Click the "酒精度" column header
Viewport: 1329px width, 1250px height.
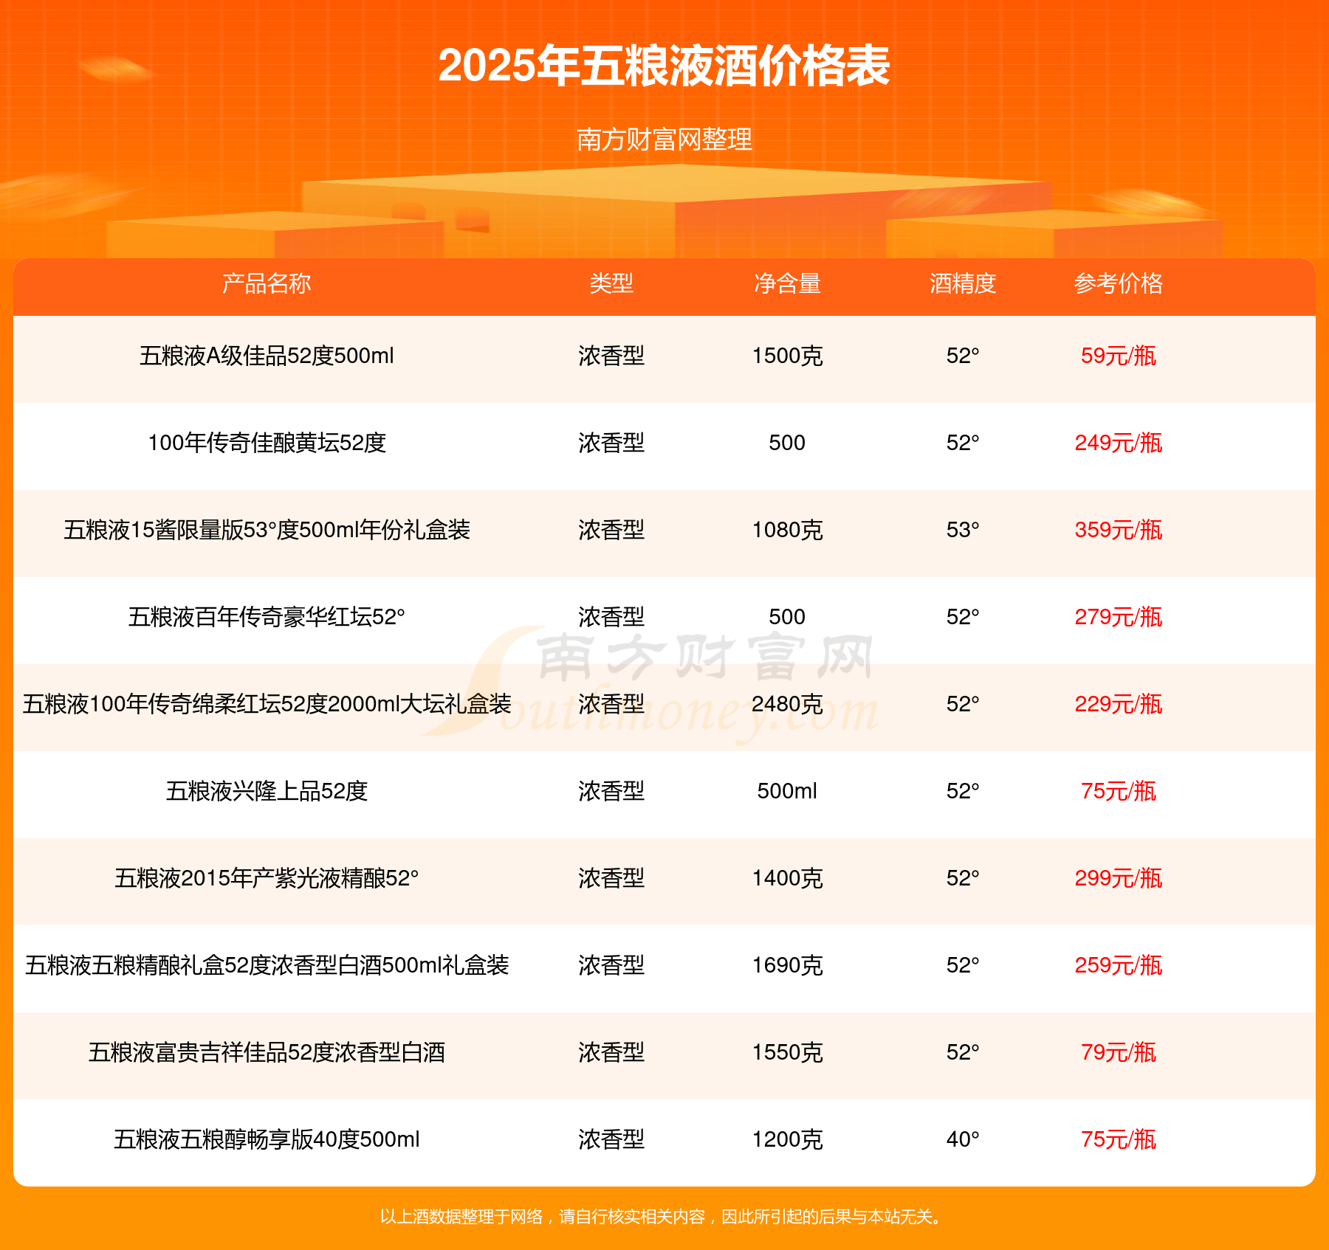[963, 283]
